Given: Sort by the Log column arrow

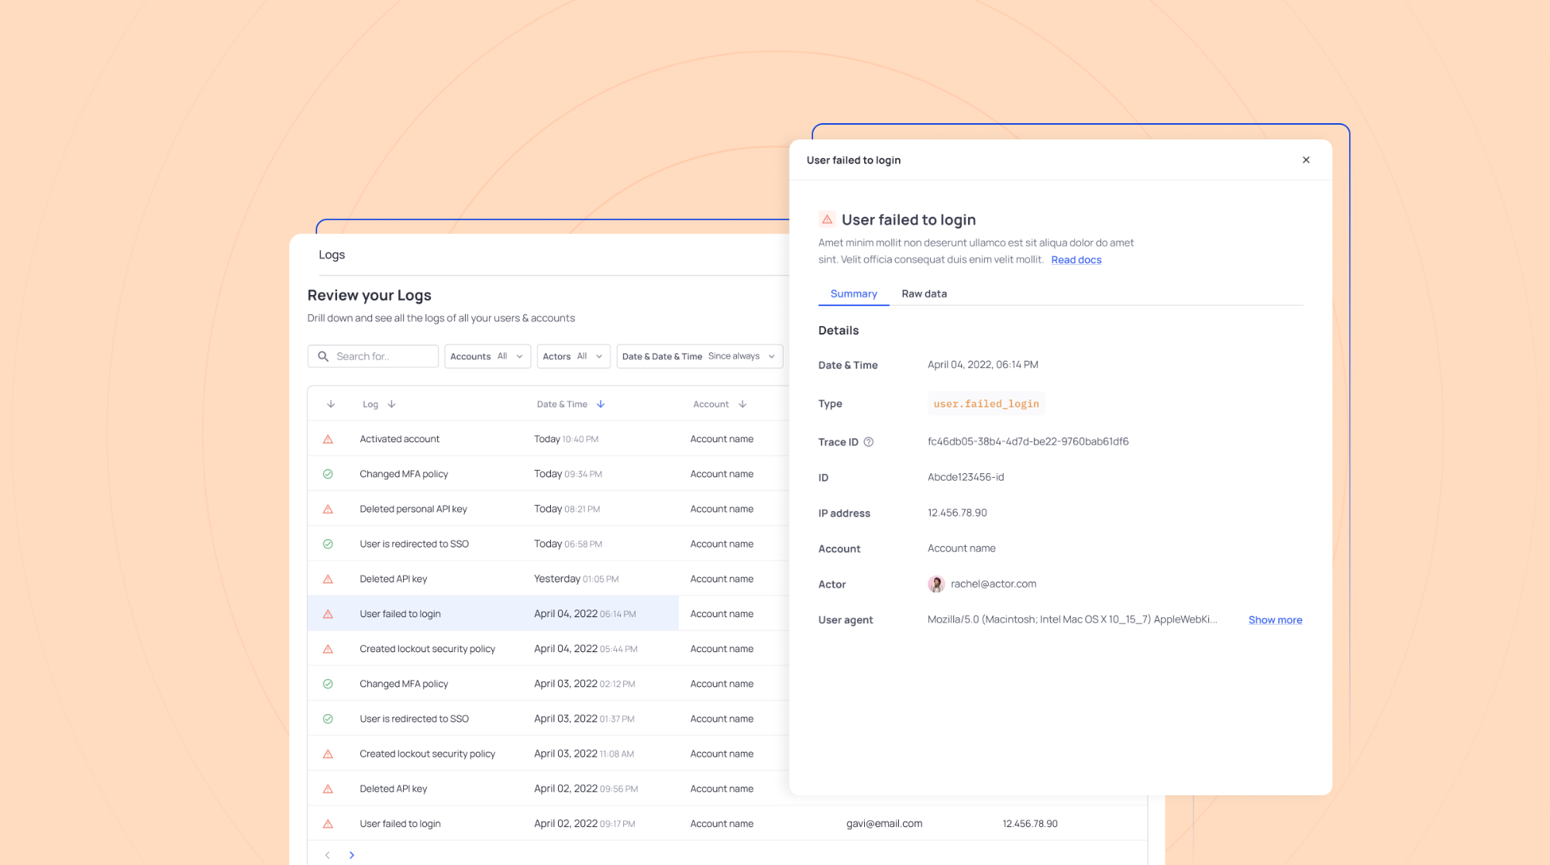Looking at the screenshot, I should pos(391,404).
